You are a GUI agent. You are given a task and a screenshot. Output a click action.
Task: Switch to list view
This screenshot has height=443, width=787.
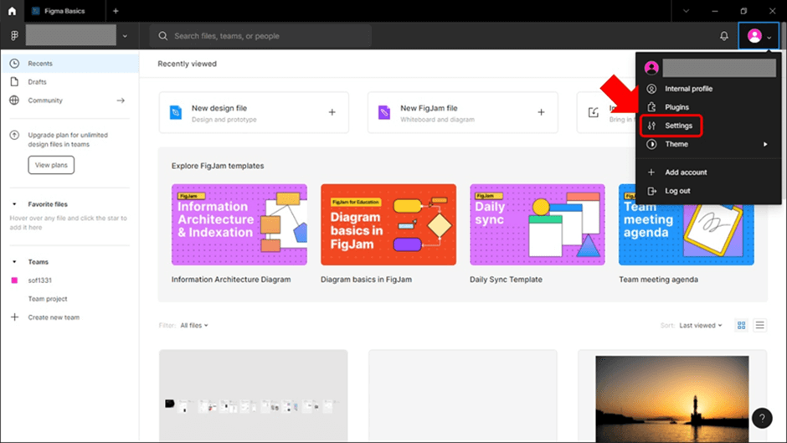(x=760, y=326)
